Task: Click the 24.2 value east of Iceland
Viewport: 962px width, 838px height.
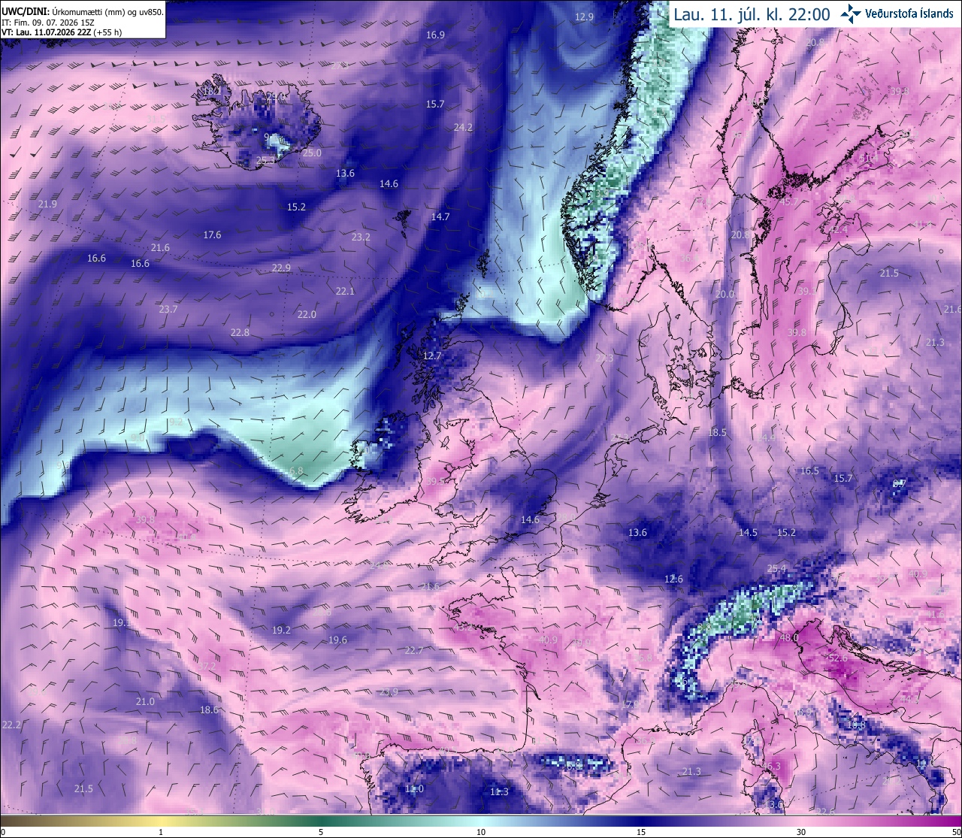Action: tap(463, 127)
